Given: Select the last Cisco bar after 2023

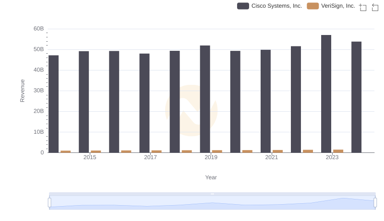Looking at the screenshot, I should coord(356,97).
